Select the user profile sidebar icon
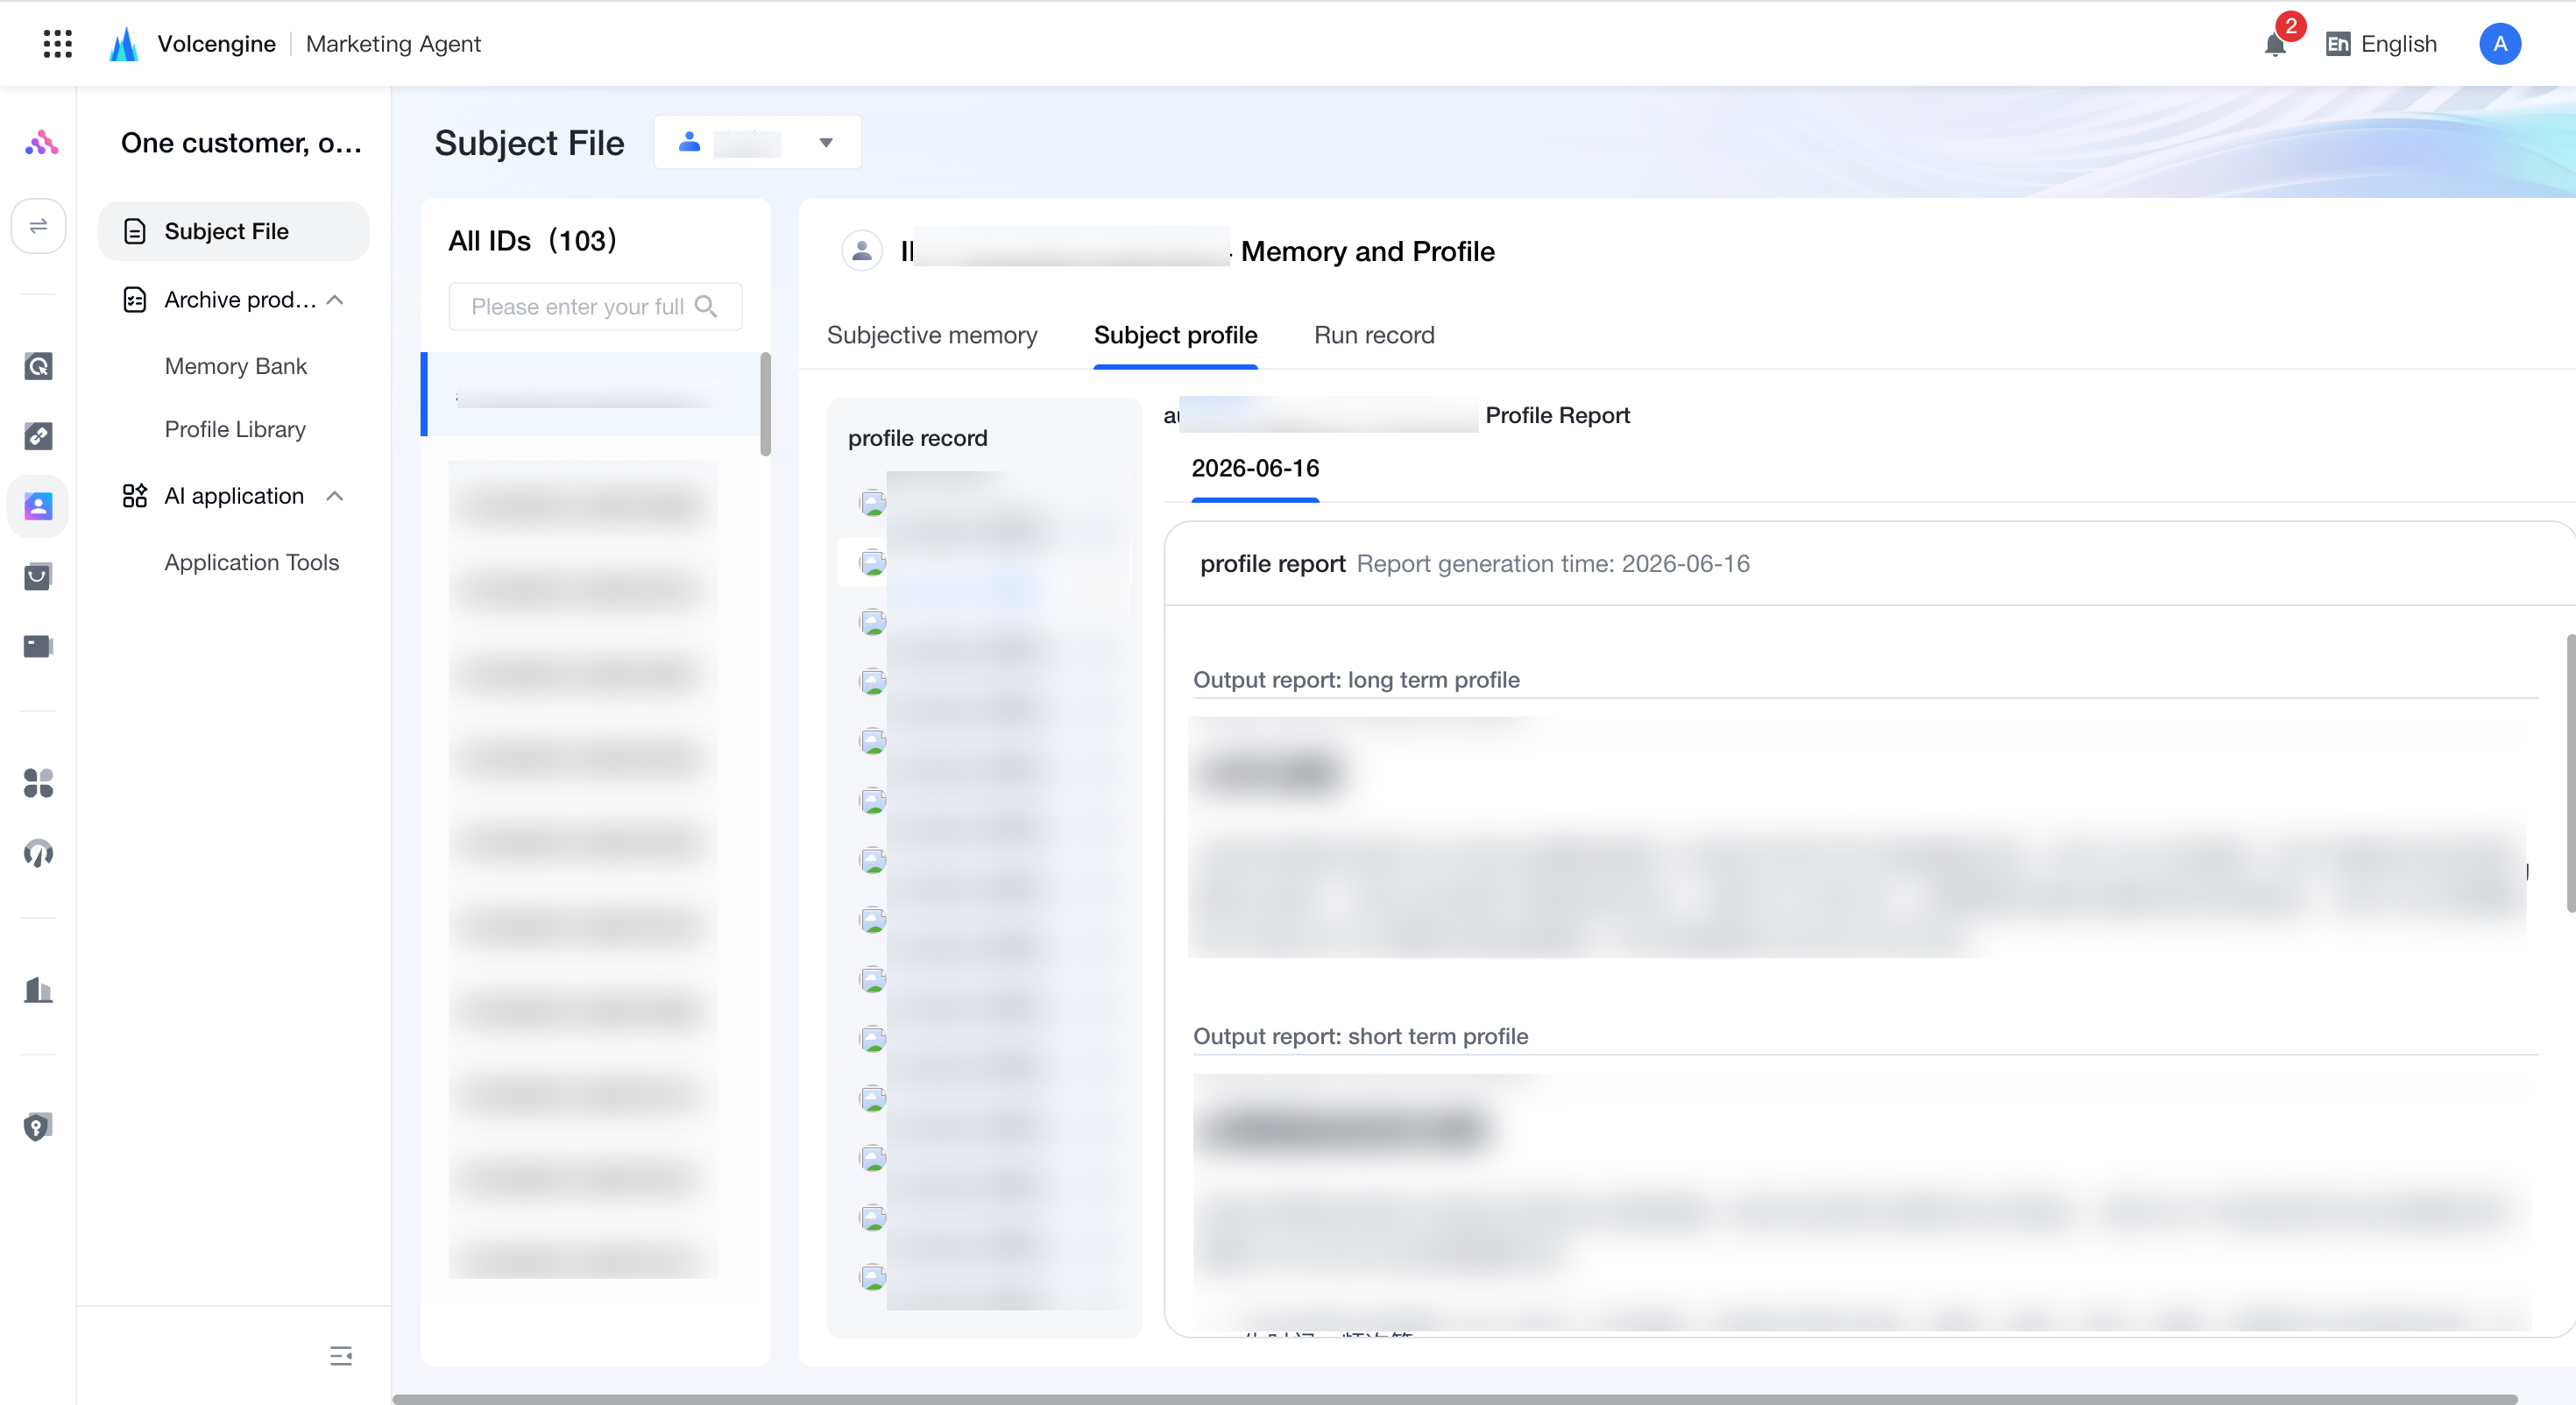 pyautogui.click(x=38, y=506)
